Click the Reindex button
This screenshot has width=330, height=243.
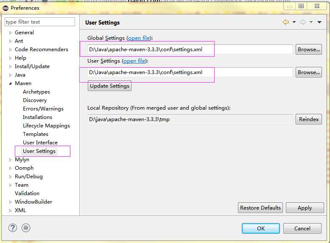309,119
